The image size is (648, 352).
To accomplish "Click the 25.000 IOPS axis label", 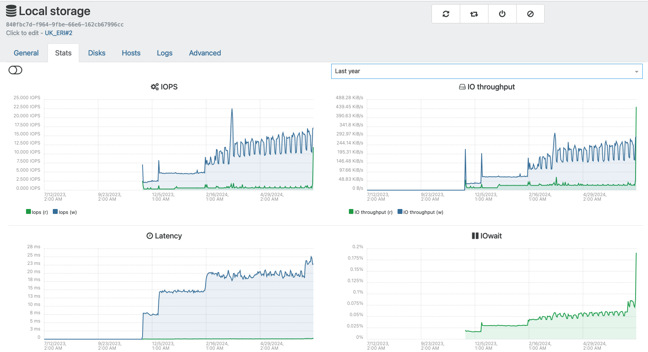I will click(27, 98).
